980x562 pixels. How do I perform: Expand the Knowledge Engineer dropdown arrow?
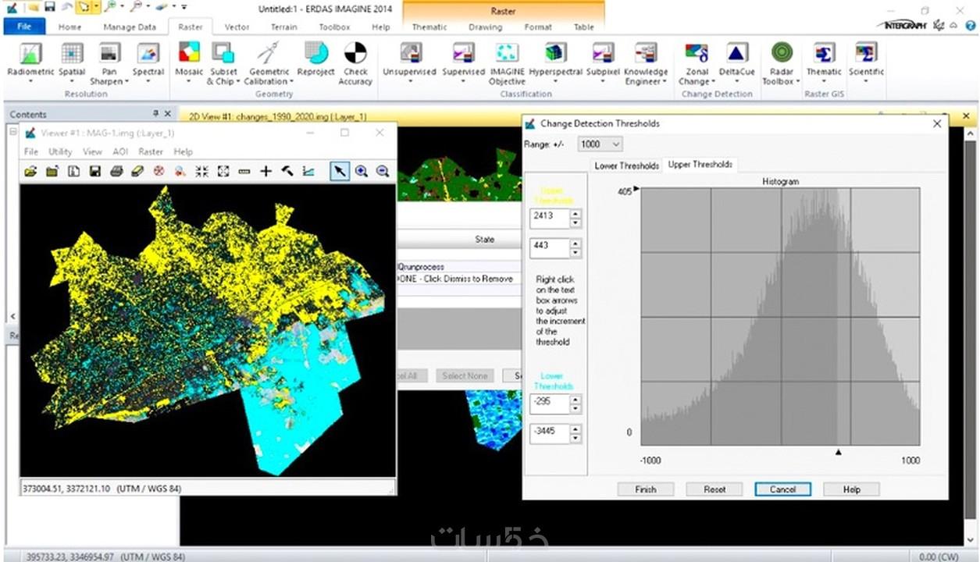(665, 82)
